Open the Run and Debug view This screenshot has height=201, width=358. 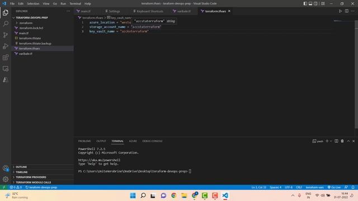[x=6, y=46]
